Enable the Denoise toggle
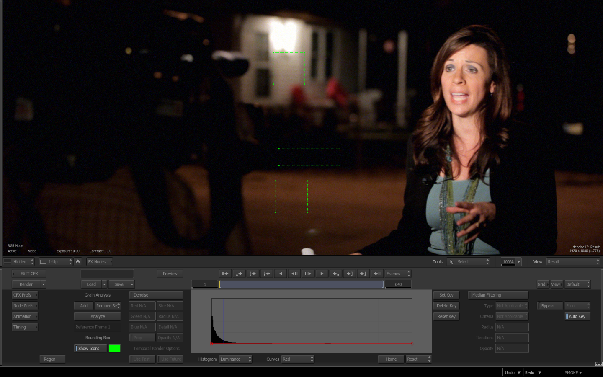The image size is (603, 377). (x=156, y=295)
